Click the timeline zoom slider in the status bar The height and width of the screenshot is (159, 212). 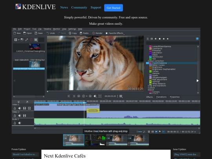139,132
